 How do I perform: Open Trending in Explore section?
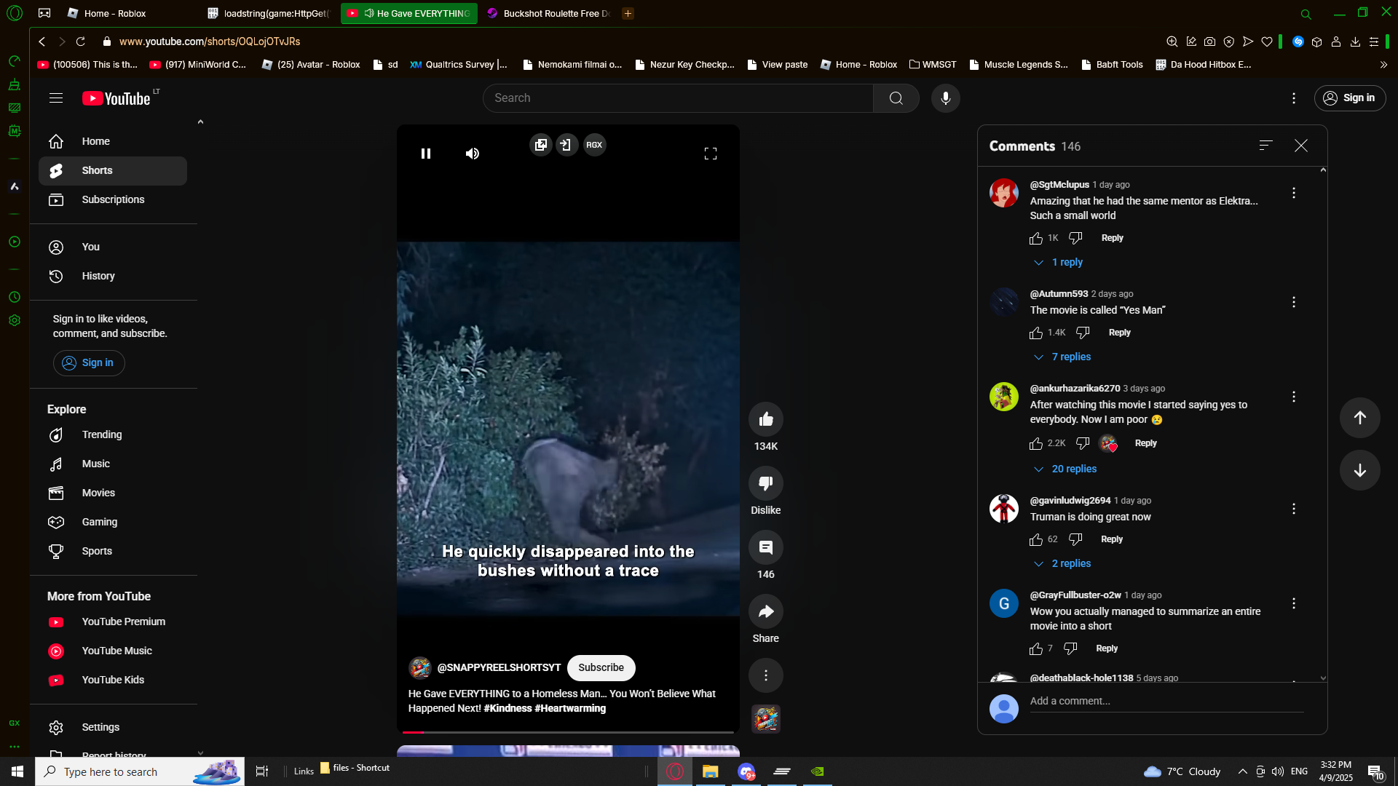pos(113,434)
